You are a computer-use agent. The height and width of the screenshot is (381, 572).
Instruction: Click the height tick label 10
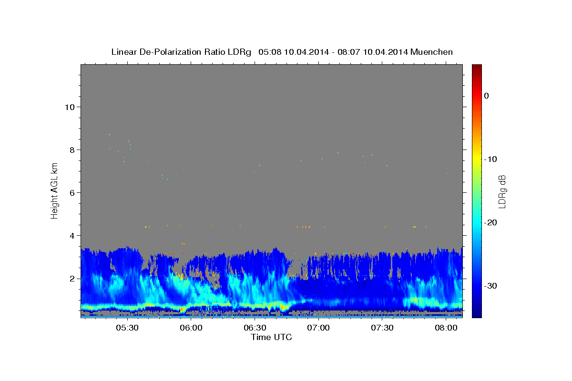[69, 107]
